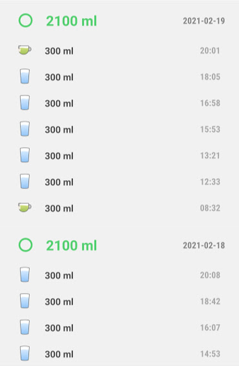Tap the green tea cup icon at 20:01
This screenshot has height=366, width=239.
click(x=25, y=50)
